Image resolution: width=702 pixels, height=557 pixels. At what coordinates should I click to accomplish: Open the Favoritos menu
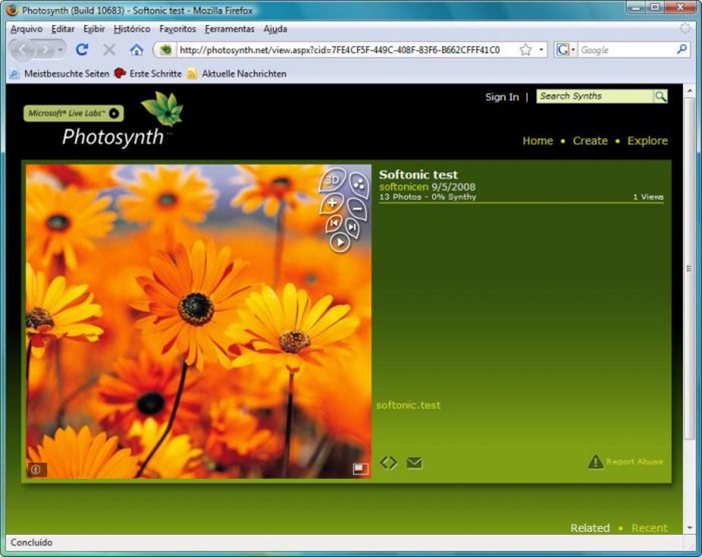tap(178, 29)
